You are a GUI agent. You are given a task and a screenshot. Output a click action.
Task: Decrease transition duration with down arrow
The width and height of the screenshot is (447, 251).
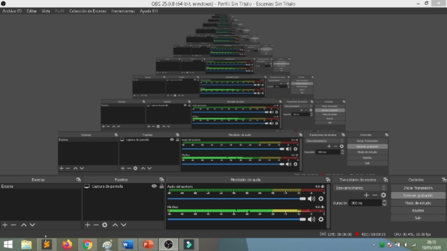coord(384,205)
